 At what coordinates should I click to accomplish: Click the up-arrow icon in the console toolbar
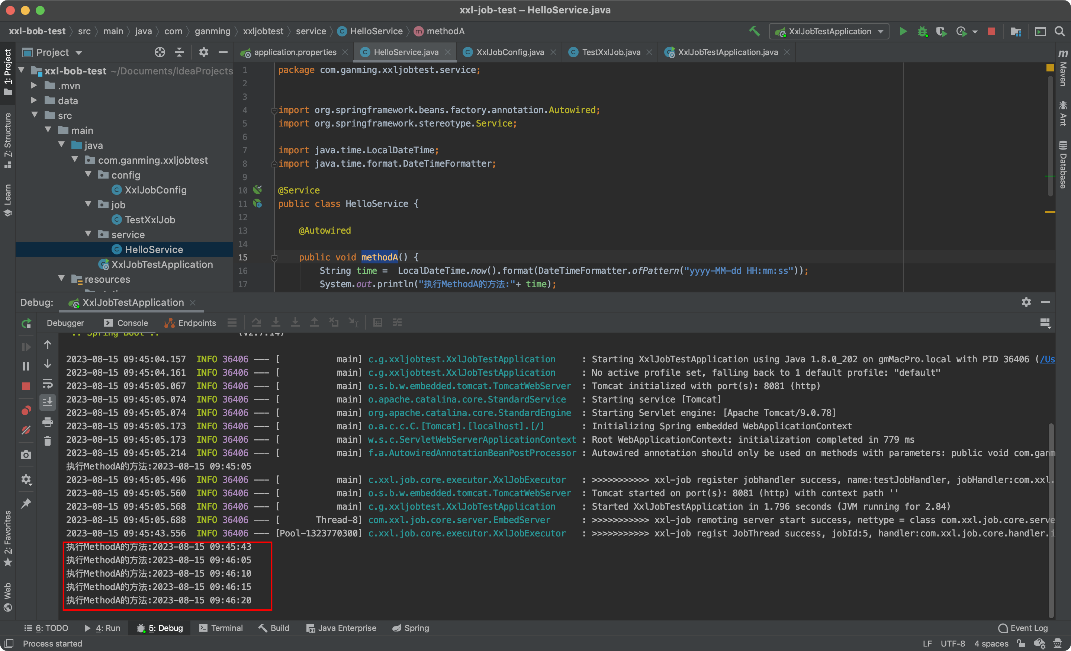click(48, 345)
